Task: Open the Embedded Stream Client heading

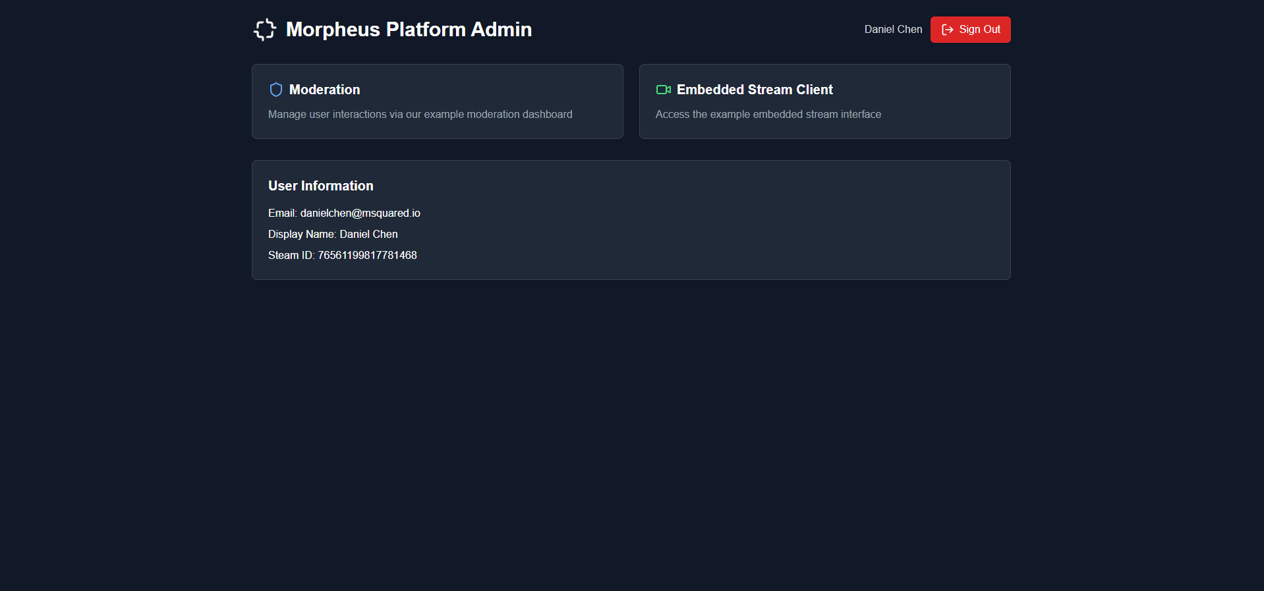Action: 755,90
